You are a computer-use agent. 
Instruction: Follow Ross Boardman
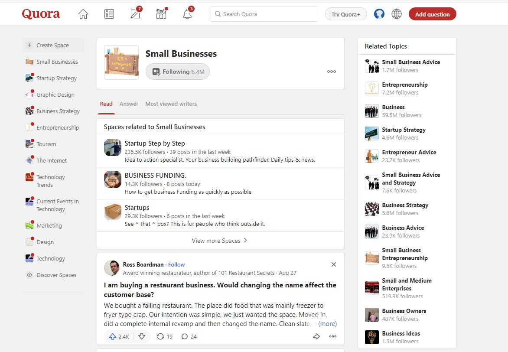176,264
